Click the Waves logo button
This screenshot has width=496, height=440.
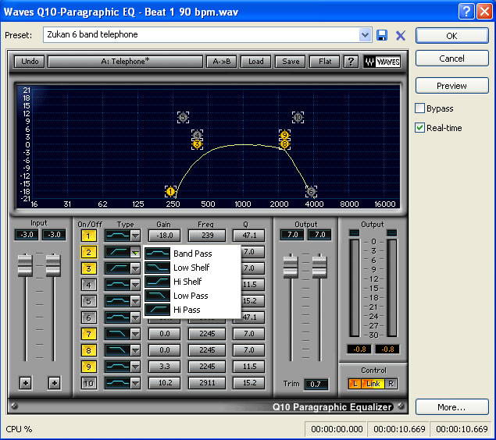(382, 62)
